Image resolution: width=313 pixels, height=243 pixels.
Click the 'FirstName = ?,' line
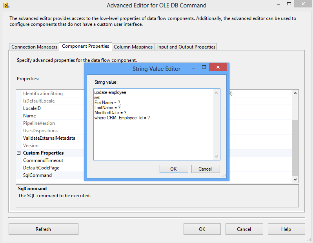pyautogui.click(x=107, y=103)
